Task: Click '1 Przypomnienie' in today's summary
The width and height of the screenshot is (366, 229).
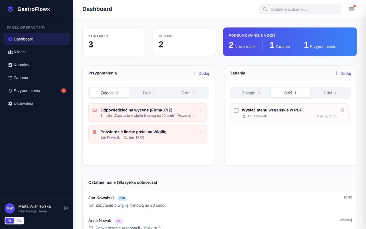Action: [x=320, y=45]
